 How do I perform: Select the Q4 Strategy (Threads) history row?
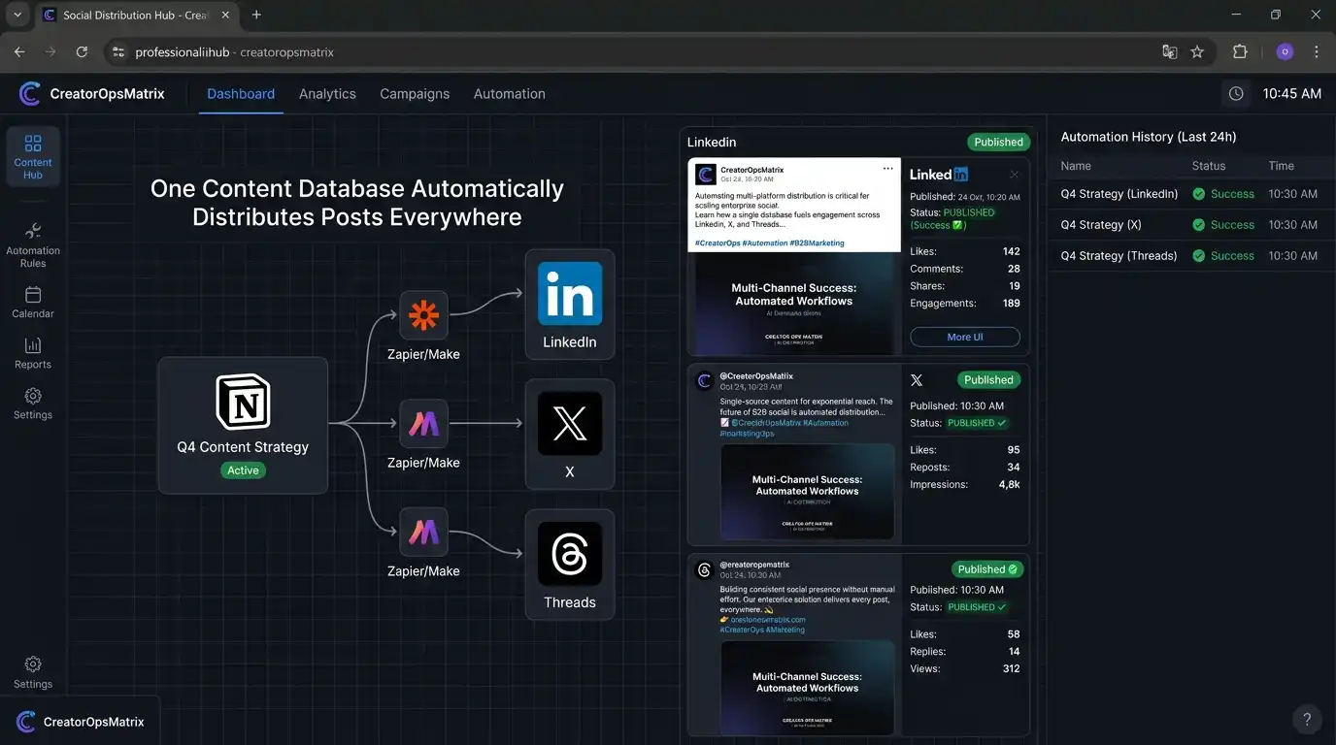[x=1190, y=256]
